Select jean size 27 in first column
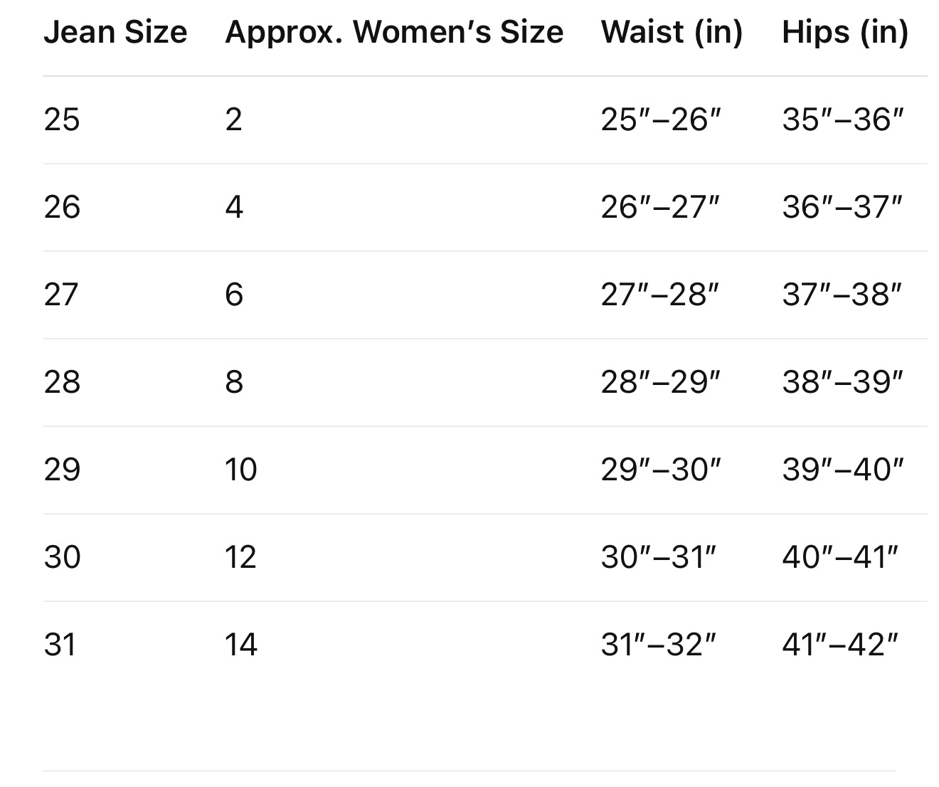Viewport: 939px width, 787px height. pyautogui.click(x=61, y=295)
